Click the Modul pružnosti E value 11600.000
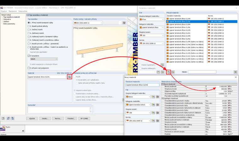The height and width of the screenshot is (141, 239). (x=222, y=86)
